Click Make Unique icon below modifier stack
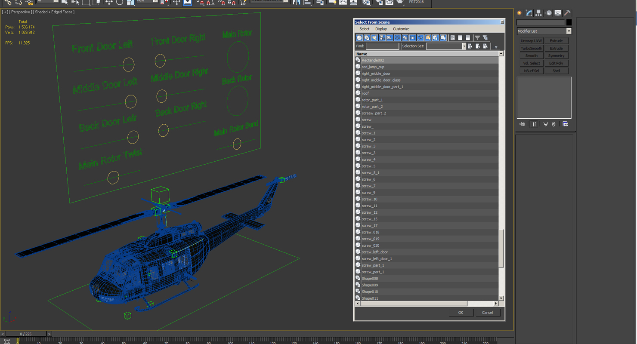 pyautogui.click(x=546, y=124)
